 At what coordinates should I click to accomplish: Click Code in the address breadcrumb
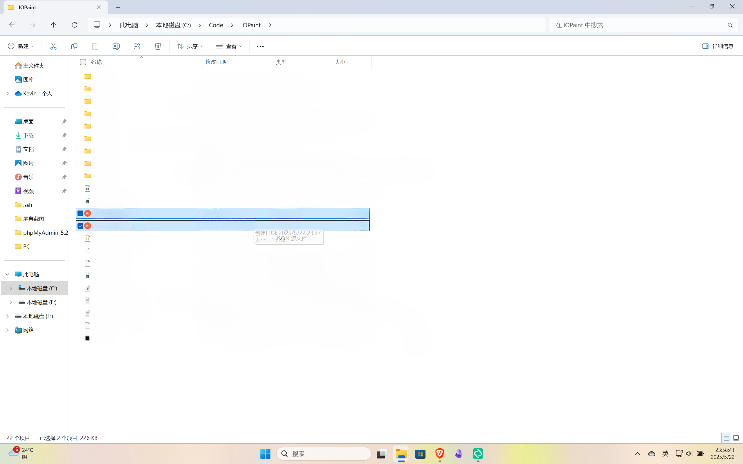click(216, 25)
